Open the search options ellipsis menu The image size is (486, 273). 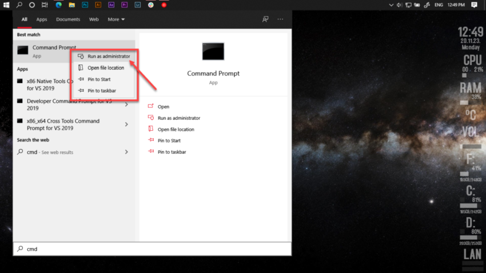coord(280,19)
